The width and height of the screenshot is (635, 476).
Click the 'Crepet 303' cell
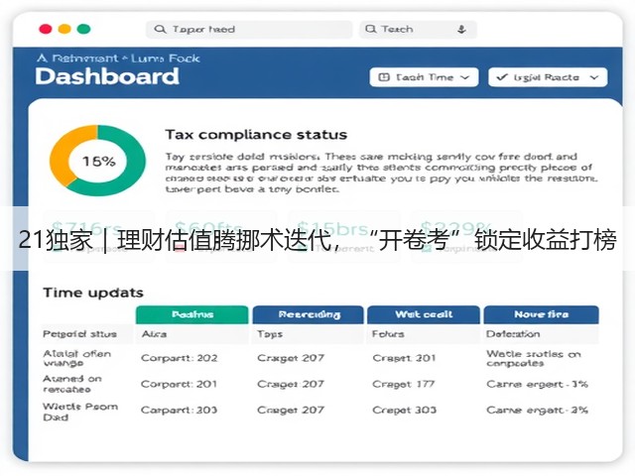click(404, 410)
